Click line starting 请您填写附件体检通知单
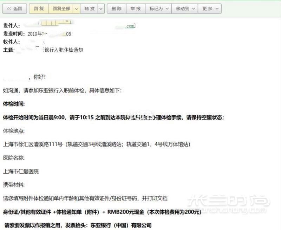 tap(85, 198)
